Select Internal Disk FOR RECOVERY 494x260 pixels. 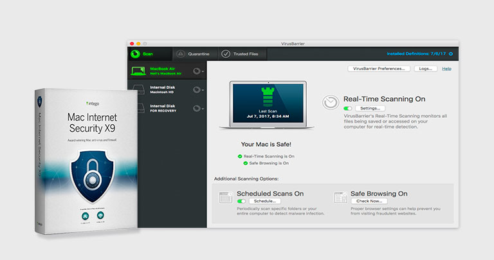(167, 108)
